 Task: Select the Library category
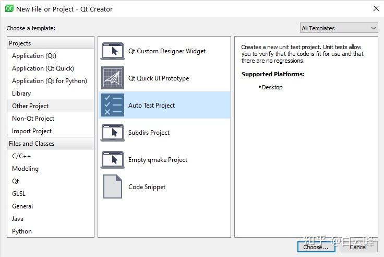(x=51, y=94)
